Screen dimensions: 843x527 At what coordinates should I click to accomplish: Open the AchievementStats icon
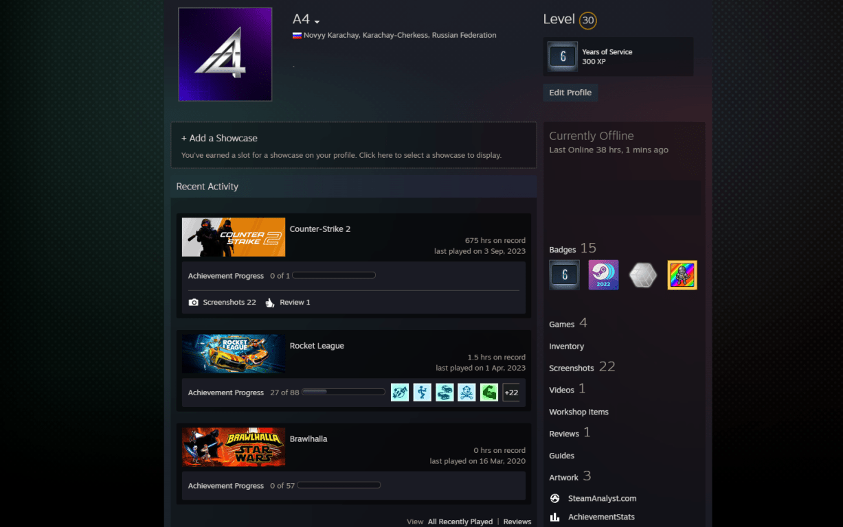pos(554,516)
